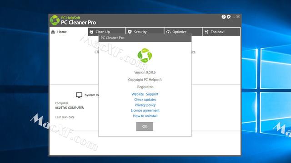Click the Computer label
291x163 pixels.
coord(61,103)
